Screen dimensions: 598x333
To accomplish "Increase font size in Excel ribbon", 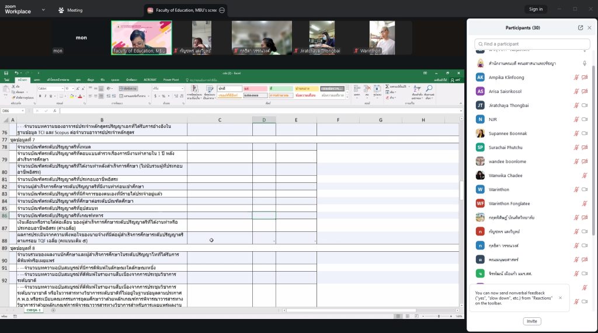I will coord(78,88).
